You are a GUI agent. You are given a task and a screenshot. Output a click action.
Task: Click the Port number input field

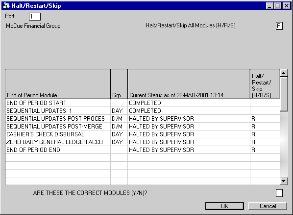[x=35, y=17]
